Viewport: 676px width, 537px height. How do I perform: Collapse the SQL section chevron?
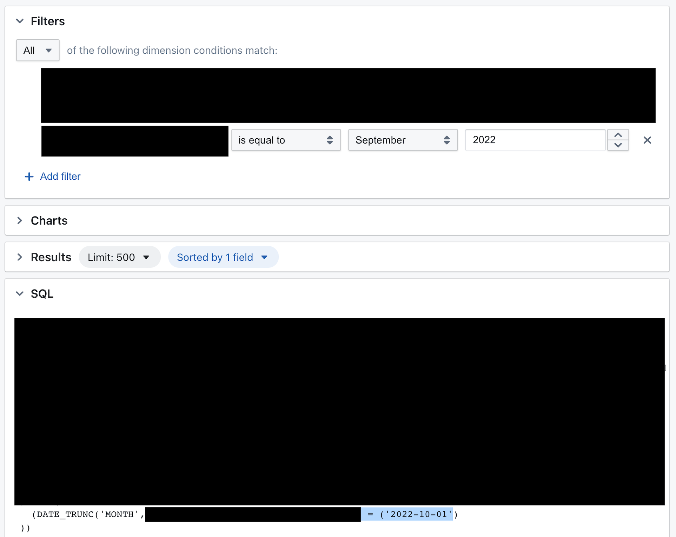pyautogui.click(x=20, y=293)
